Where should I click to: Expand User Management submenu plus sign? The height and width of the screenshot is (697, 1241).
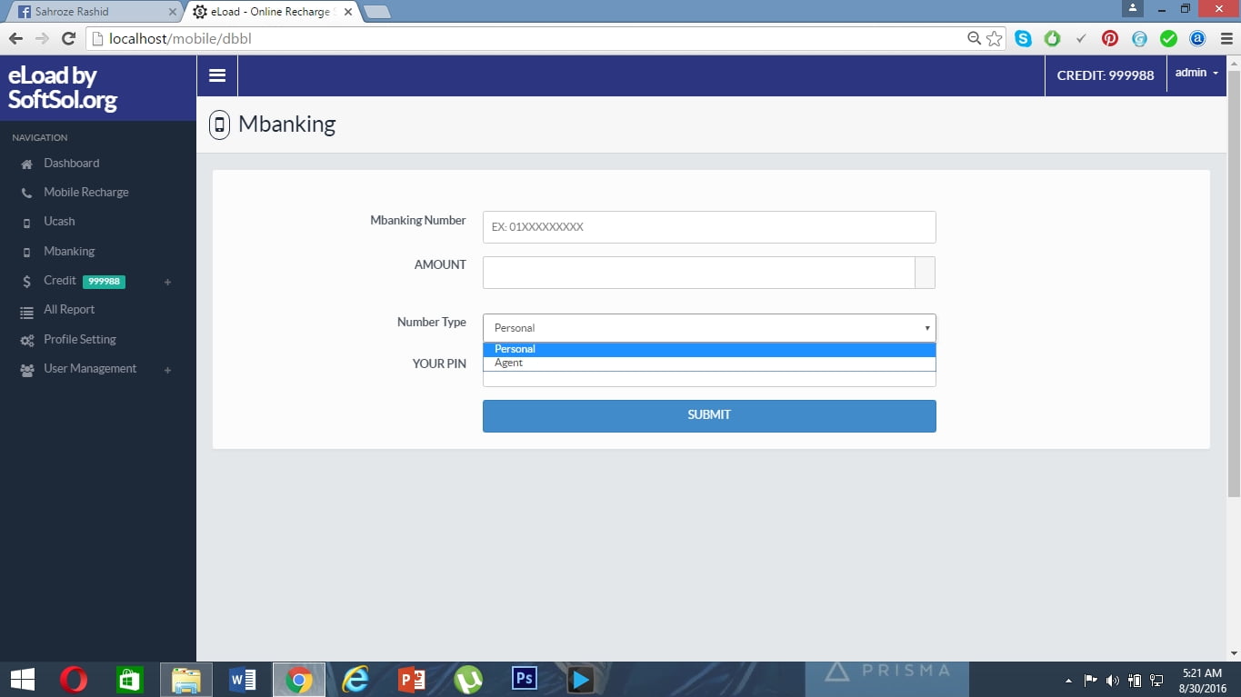(x=167, y=370)
